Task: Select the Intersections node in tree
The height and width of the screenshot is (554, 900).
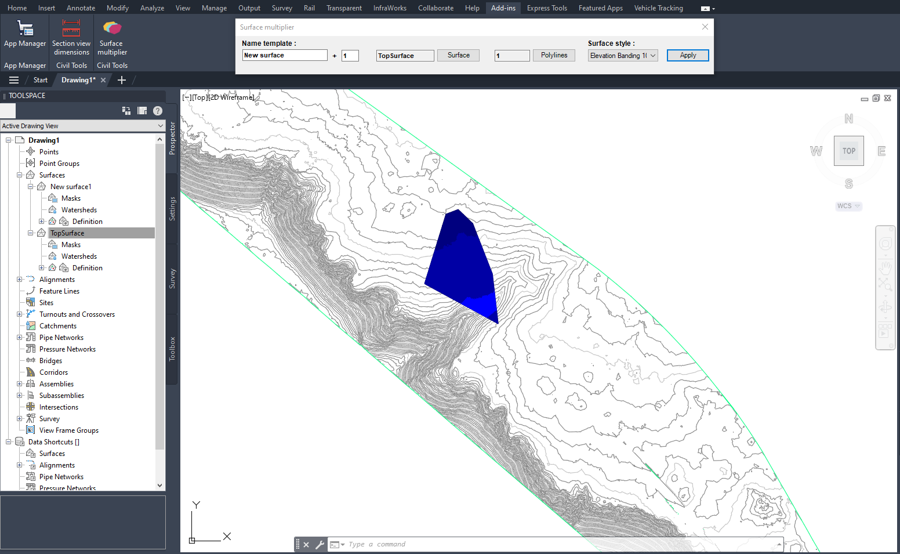Action: (x=59, y=407)
